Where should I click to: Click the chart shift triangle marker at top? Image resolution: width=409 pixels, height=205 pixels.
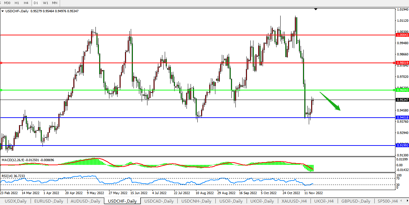click(316, 10)
